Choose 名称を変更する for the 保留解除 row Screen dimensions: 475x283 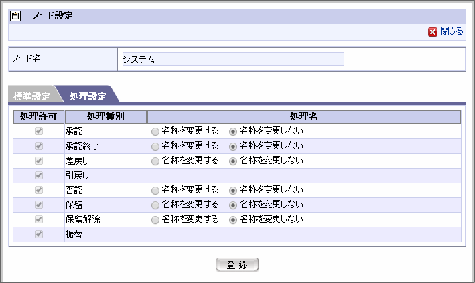pos(155,220)
